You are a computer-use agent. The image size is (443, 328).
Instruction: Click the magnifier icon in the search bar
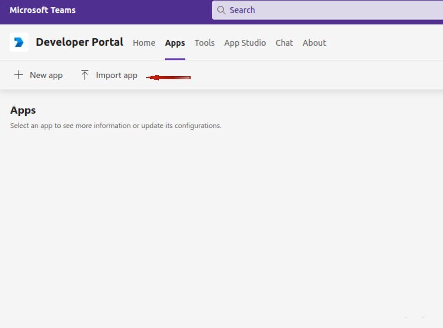point(221,10)
